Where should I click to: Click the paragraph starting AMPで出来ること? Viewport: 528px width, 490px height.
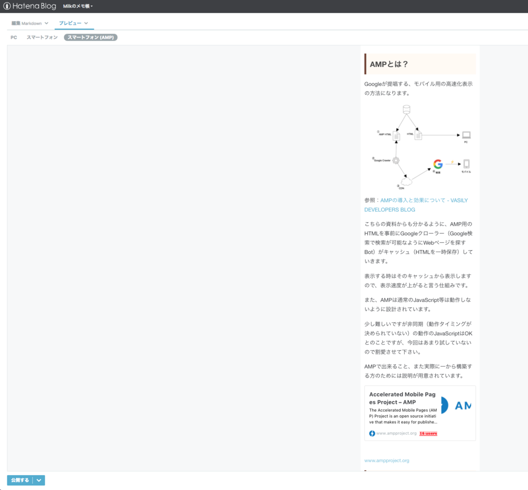(x=418, y=371)
